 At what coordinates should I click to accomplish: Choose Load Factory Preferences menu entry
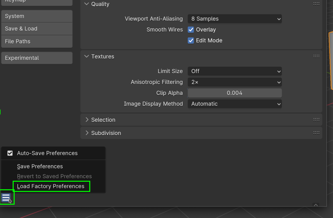click(51, 186)
